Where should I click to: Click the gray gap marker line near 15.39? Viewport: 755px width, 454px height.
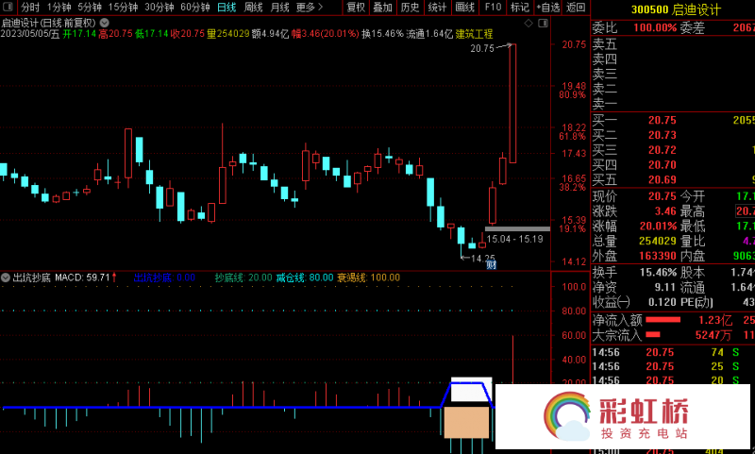tap(517, 228)
